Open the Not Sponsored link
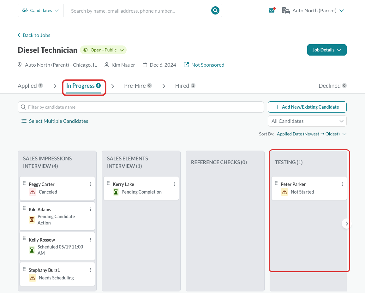Viewport: 365px width, 293px height. click(208, 65)
